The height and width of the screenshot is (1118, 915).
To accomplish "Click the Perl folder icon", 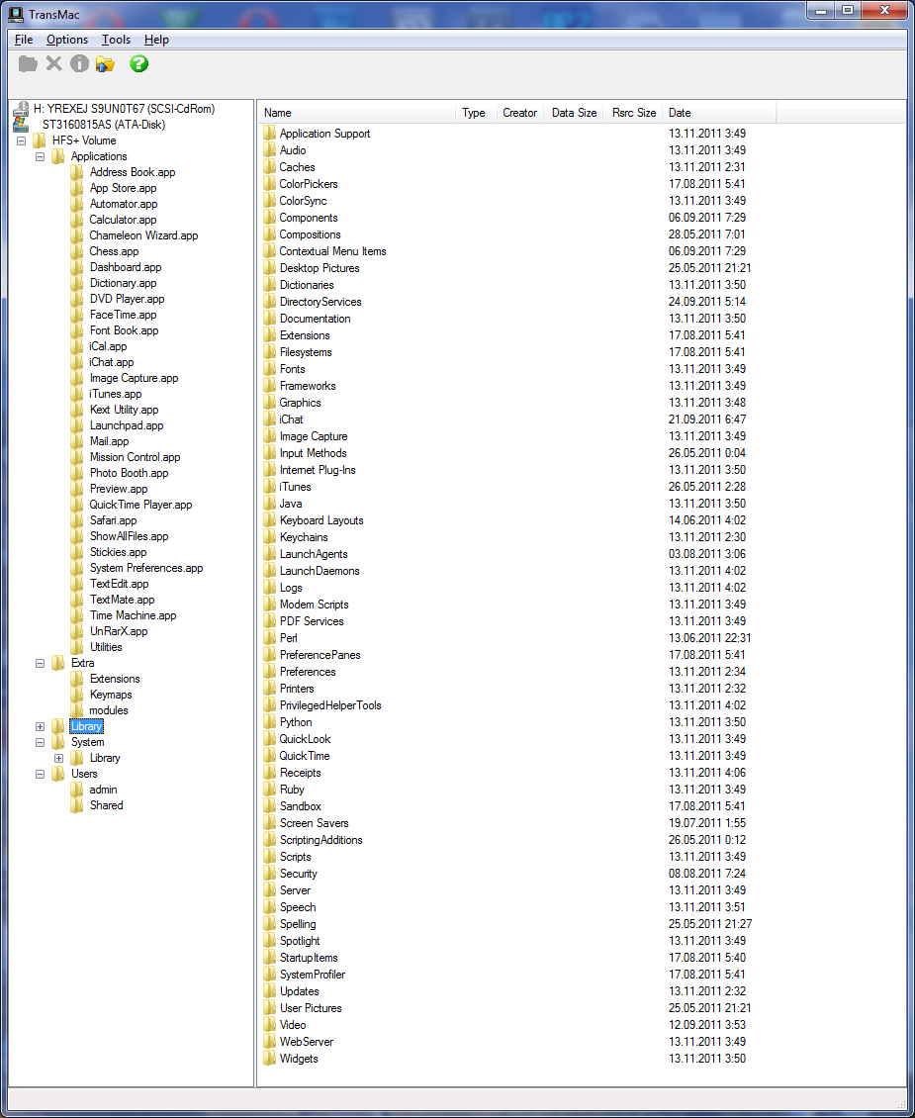I will click(269, 638).
